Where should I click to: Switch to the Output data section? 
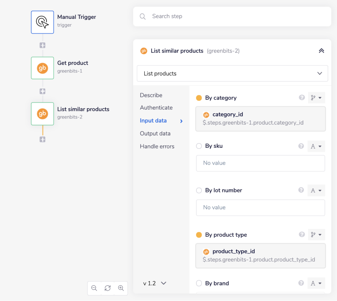pos(155,134)
